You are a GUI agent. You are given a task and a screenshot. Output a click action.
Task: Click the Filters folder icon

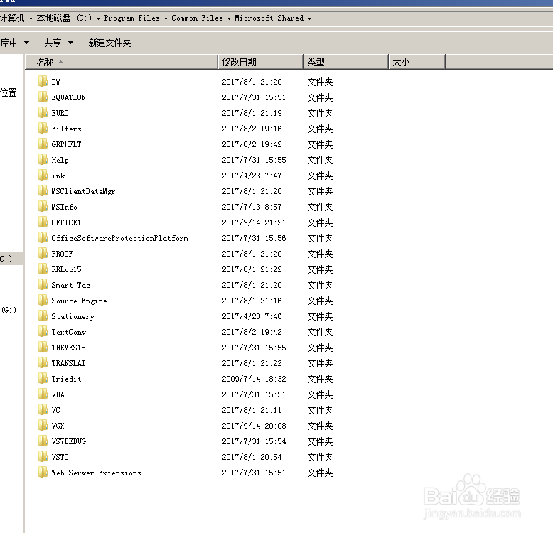[x=43, y=129]
